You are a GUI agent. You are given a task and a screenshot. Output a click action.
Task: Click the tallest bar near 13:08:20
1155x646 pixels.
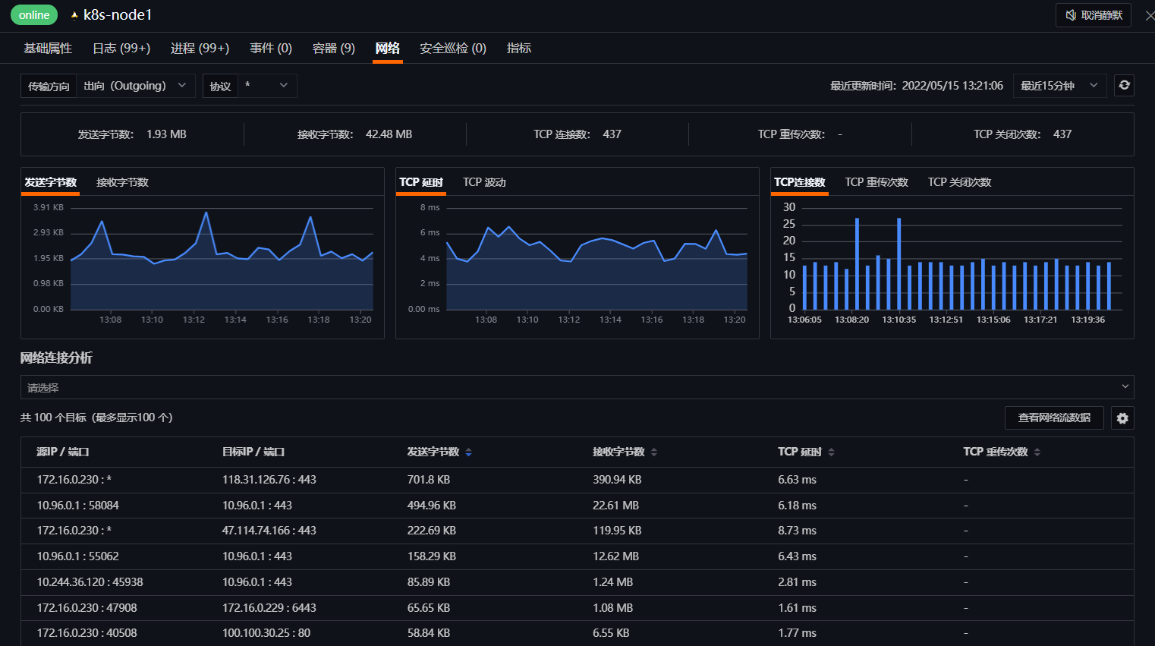point(857,263)
